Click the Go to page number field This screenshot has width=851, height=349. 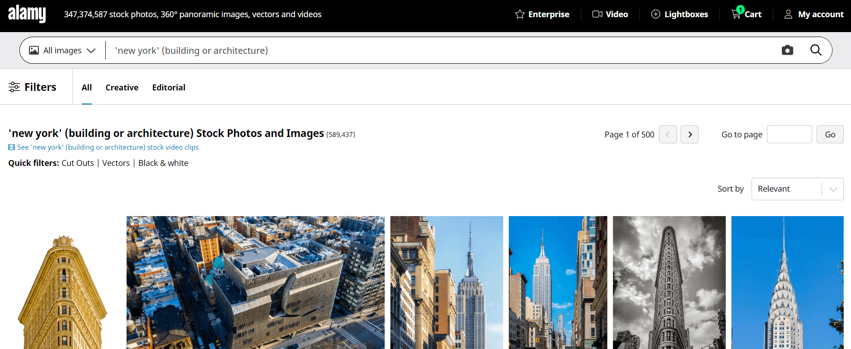coord(790,134)
